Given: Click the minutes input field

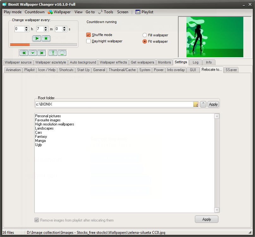Looking at the screenshot, I should click(x=40, y=29).
